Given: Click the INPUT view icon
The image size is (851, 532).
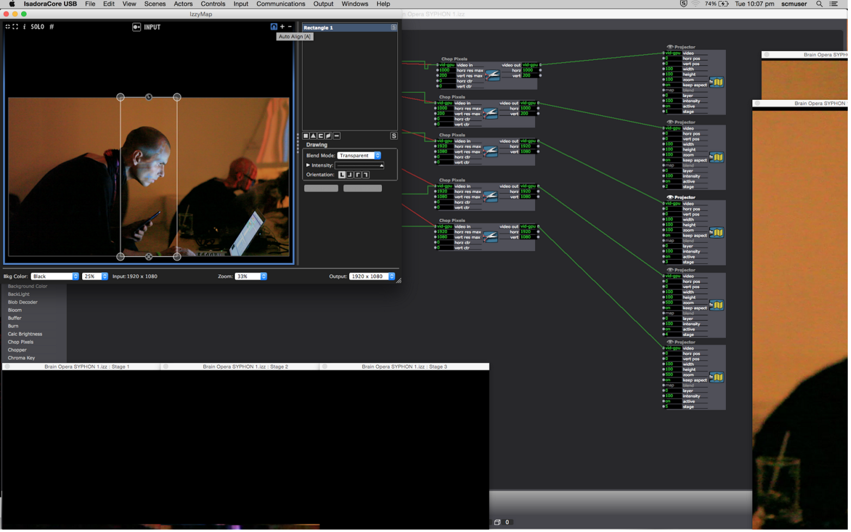Looking at the screenshot, I should pyautogui.click(x=137, y=27).
